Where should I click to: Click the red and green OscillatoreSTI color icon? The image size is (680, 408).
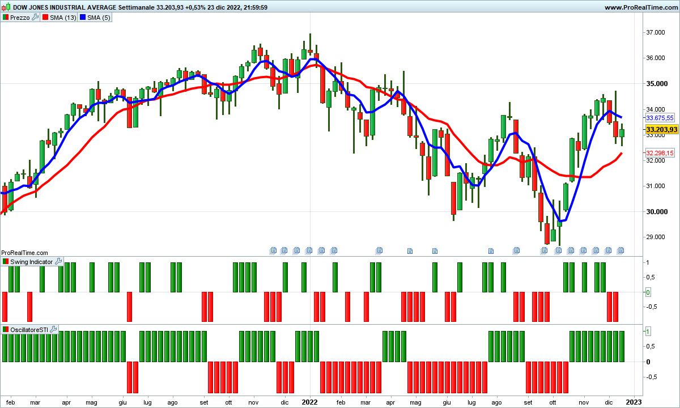[x=6, y=329]
